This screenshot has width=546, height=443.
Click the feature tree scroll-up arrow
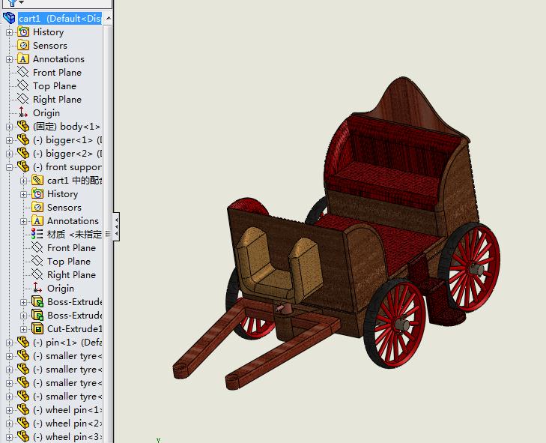(x=109, y=18)
